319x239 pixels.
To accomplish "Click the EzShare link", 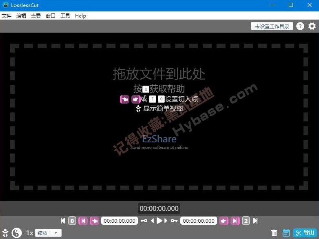I will click(159, 139).
